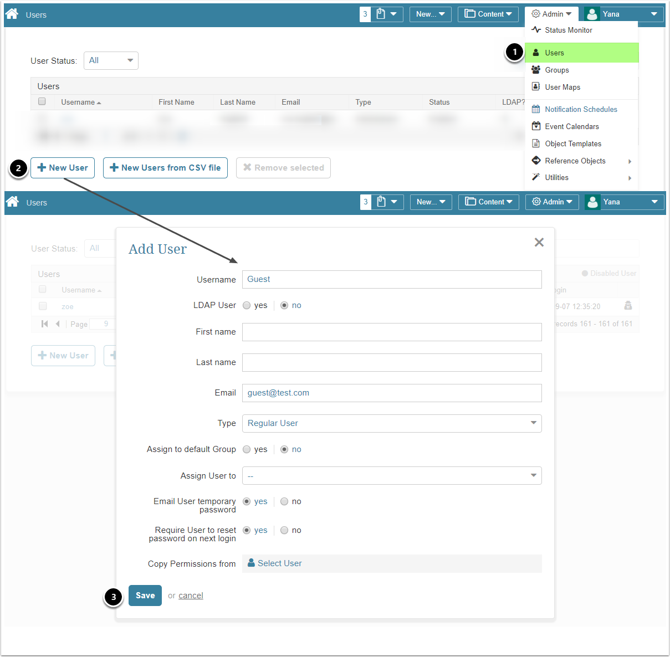Click the First name input field
The height and width of the screenshot is (657, 670).
click(392, 332)
